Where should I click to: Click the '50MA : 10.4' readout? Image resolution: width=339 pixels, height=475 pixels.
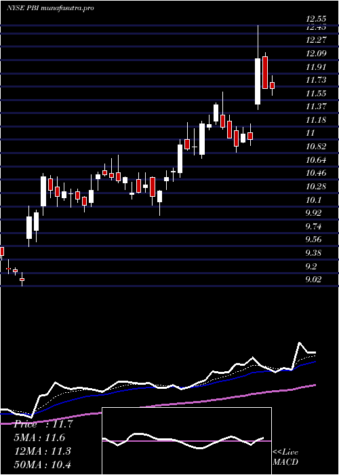tap(43, 464)
